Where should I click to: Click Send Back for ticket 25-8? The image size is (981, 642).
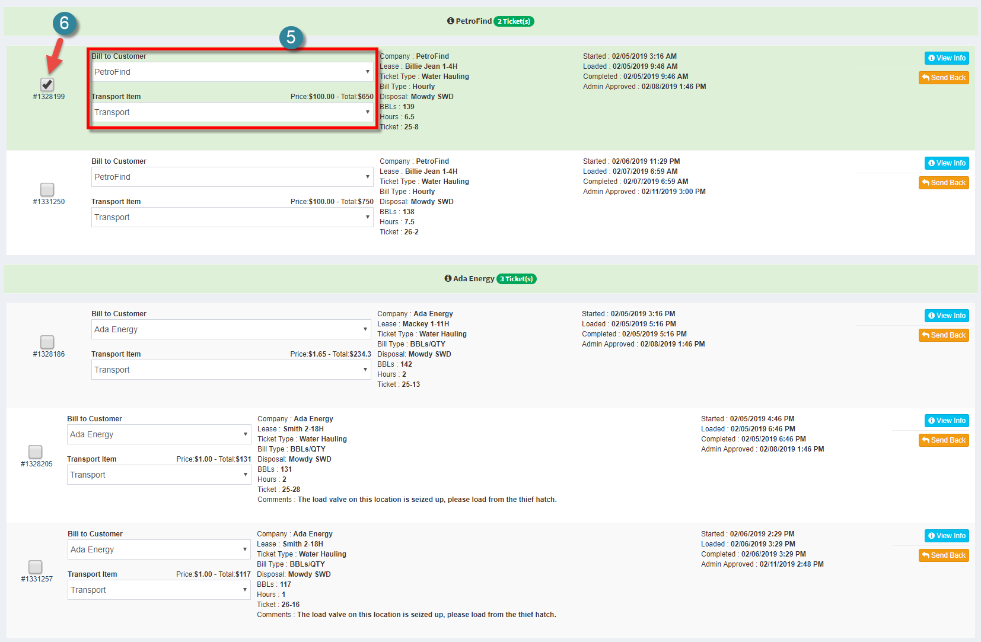coord(944,78)
